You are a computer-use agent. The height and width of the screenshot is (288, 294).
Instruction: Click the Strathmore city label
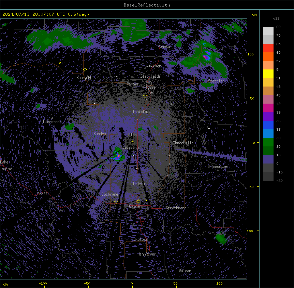[176, 208]
